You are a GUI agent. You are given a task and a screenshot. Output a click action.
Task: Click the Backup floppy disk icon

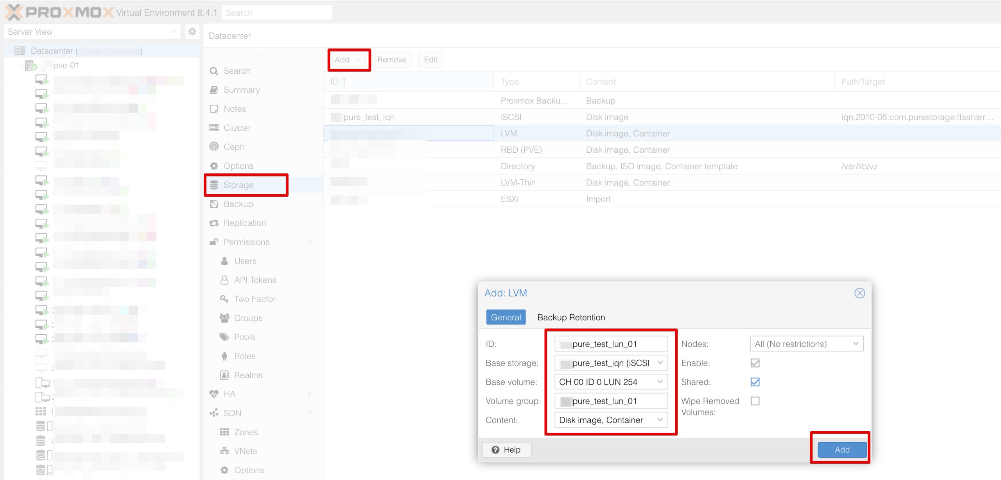[214, 204]
